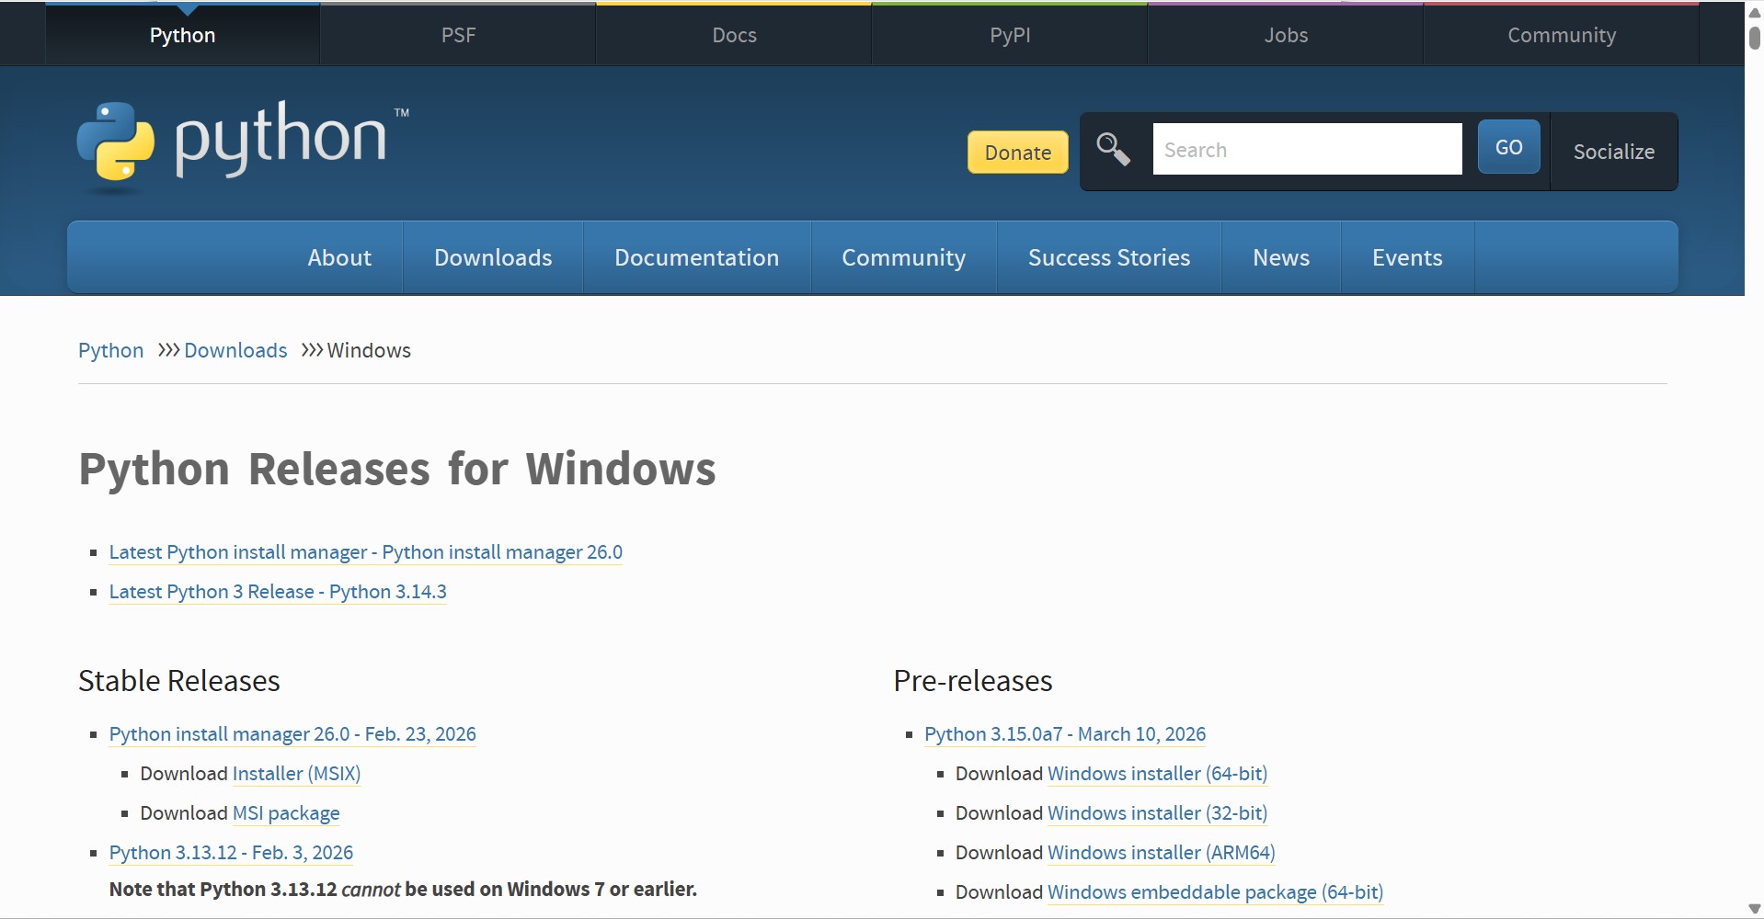Focus the Search input field
The width and height of the screenshot is (1764, 919).
point(1306,150)
